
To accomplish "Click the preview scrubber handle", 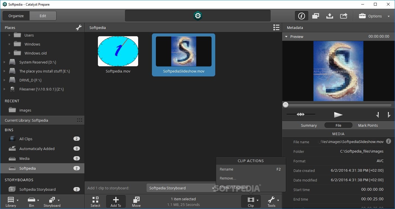I will 286,105.
